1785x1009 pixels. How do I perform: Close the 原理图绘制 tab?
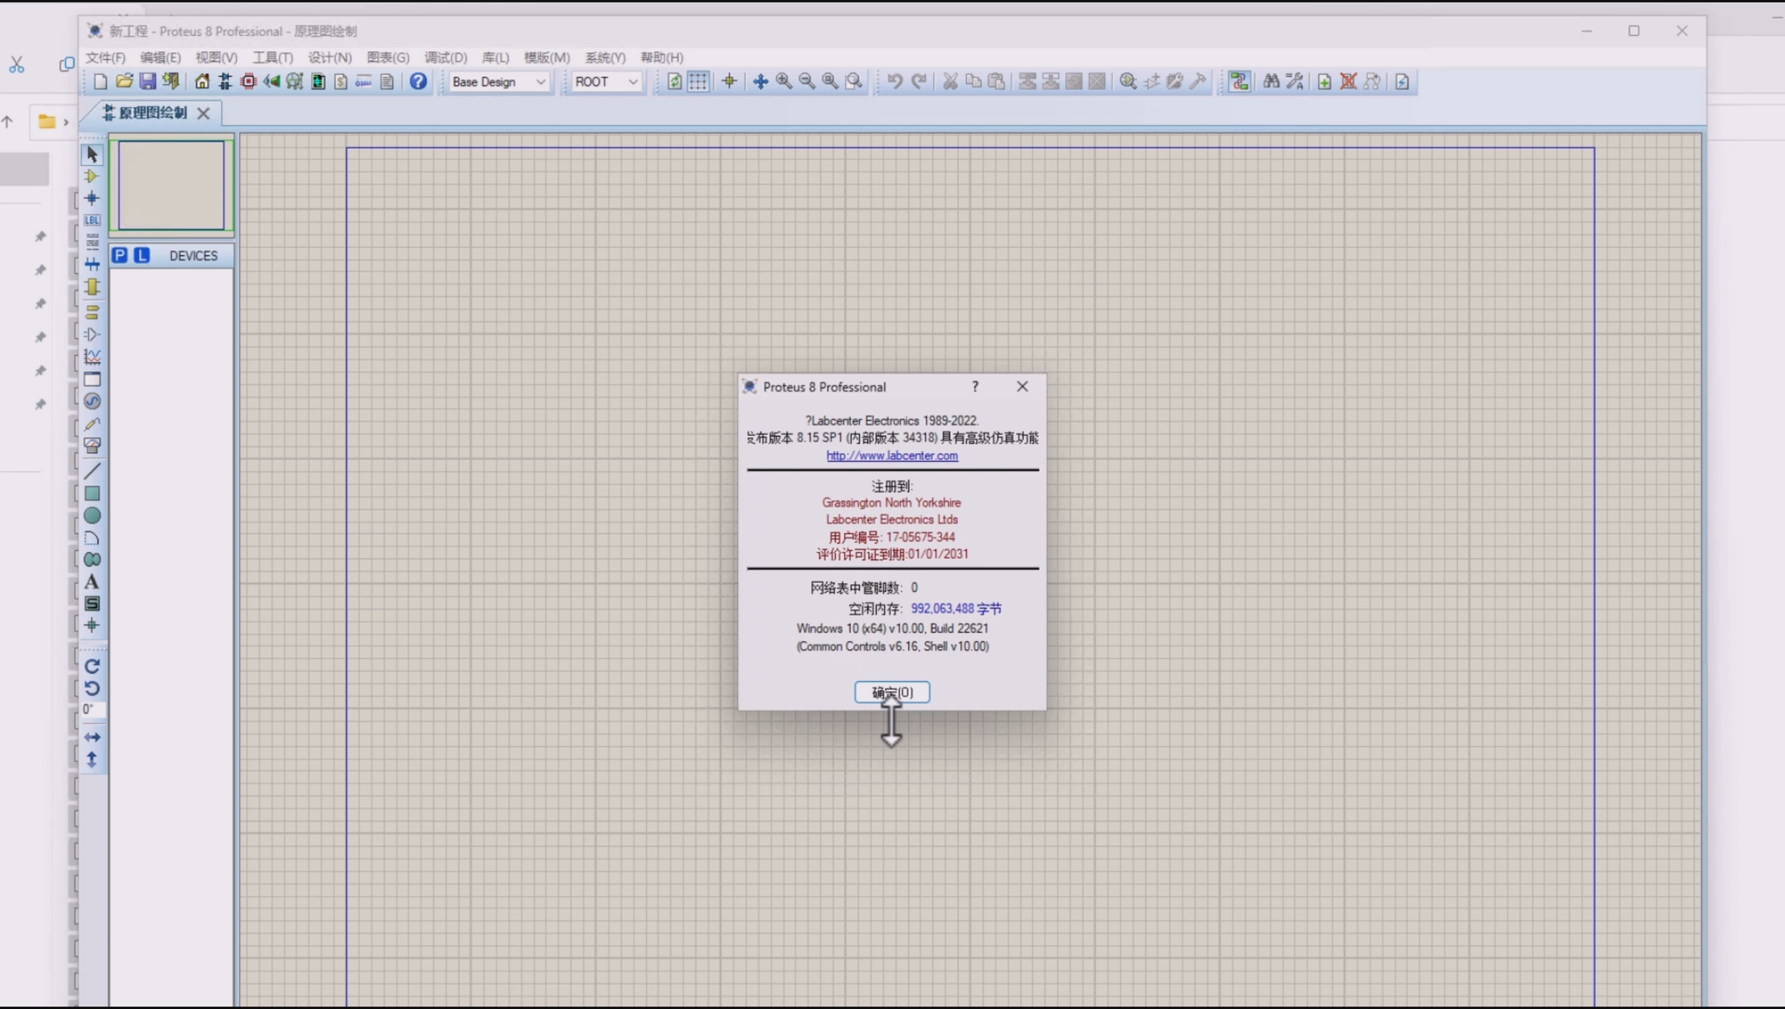[x=204, y=113]
